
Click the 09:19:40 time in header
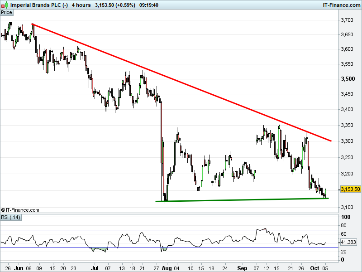click(x=149, y=5)
